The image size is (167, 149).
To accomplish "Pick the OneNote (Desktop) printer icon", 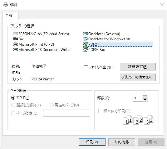I will pyautogui.click(x=85, y=34).
